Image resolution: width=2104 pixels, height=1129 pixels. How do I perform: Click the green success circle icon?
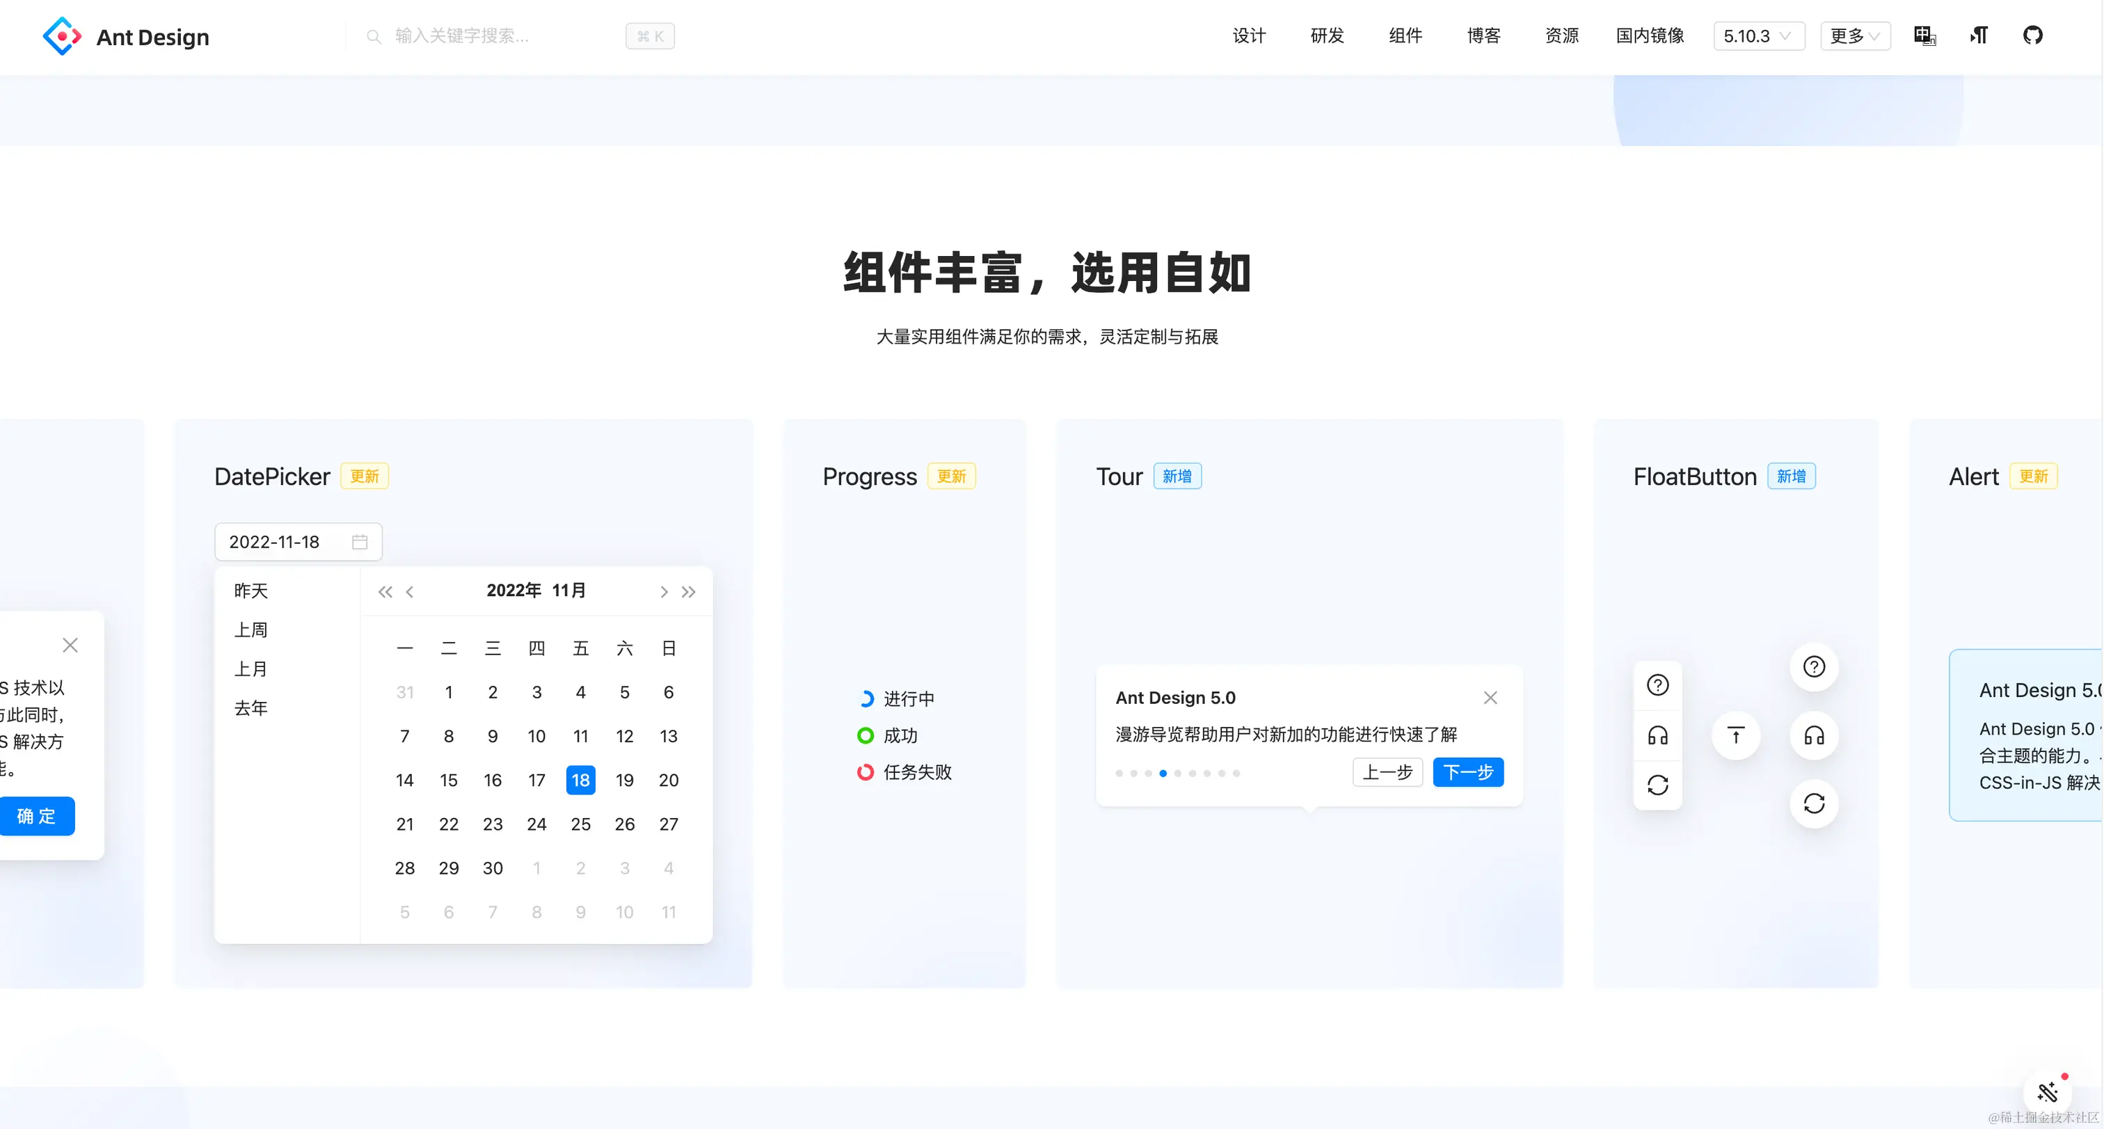[x=866, y=735]
